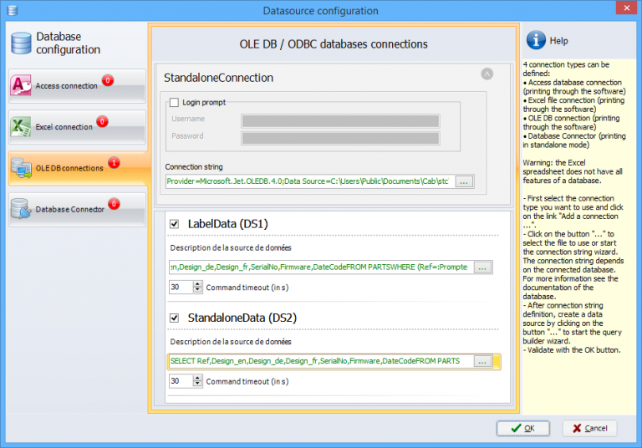The width and height of the screenshot is (642, 448).
Task: Click the Database configuration cylinder icon
Action: 21,43
